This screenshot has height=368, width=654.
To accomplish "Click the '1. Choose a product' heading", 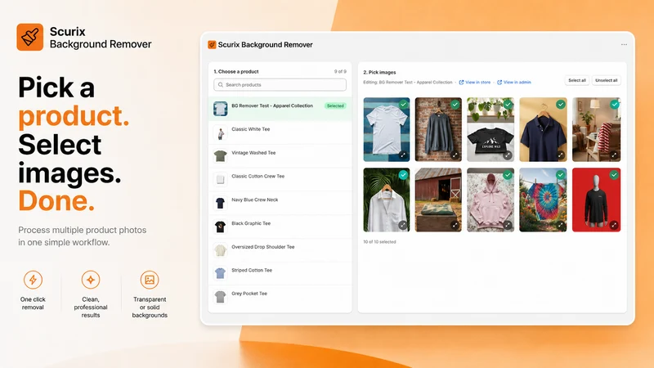I will click(x=236, y=71).
